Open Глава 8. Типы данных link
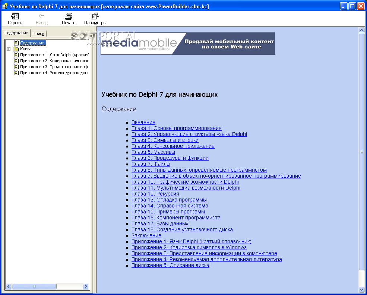This screenshot has width=367, height=295. tap(199, 170)
